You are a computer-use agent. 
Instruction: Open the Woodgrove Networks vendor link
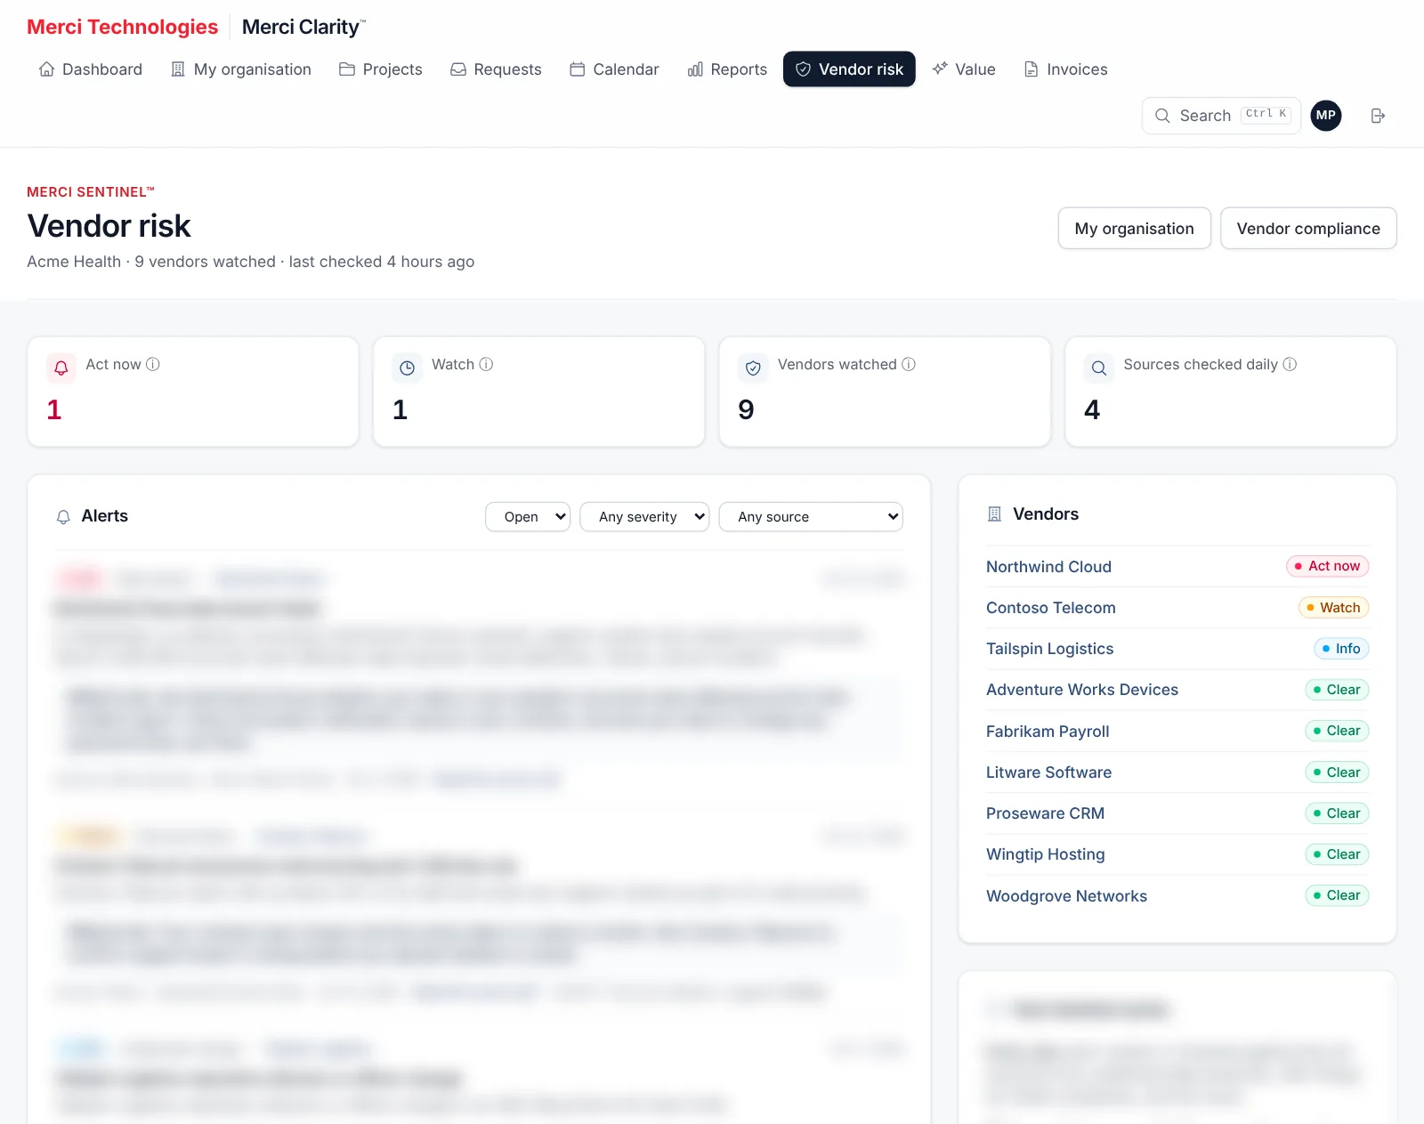tap(1066, 896)
